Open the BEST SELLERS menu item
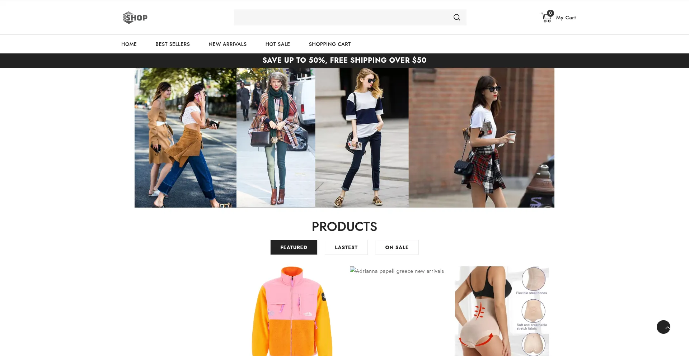689x356 pixels. [173, 44]
